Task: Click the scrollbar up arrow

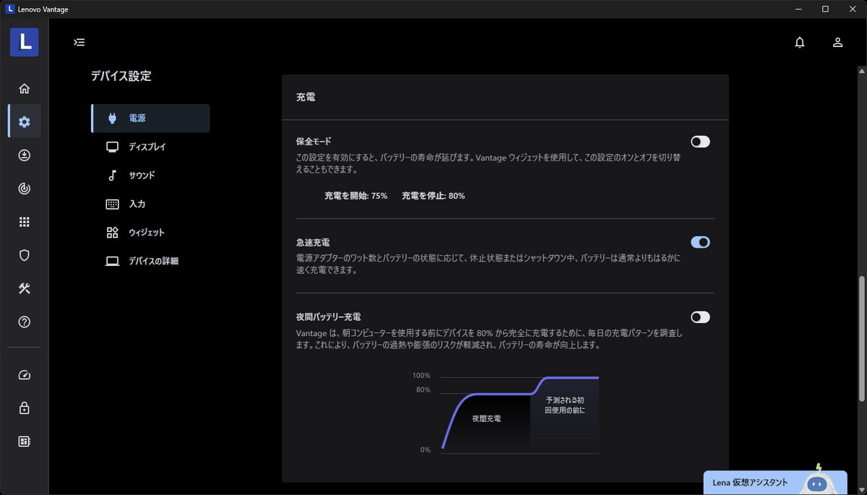Action: [861, 71]
